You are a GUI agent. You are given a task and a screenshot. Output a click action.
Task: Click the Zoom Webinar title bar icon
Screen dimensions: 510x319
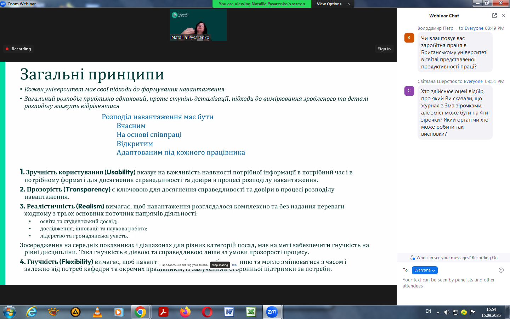pos(3,4)
